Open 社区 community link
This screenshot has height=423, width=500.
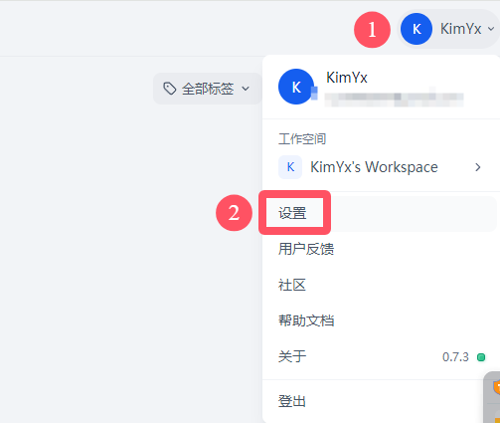tap(381, 285)
